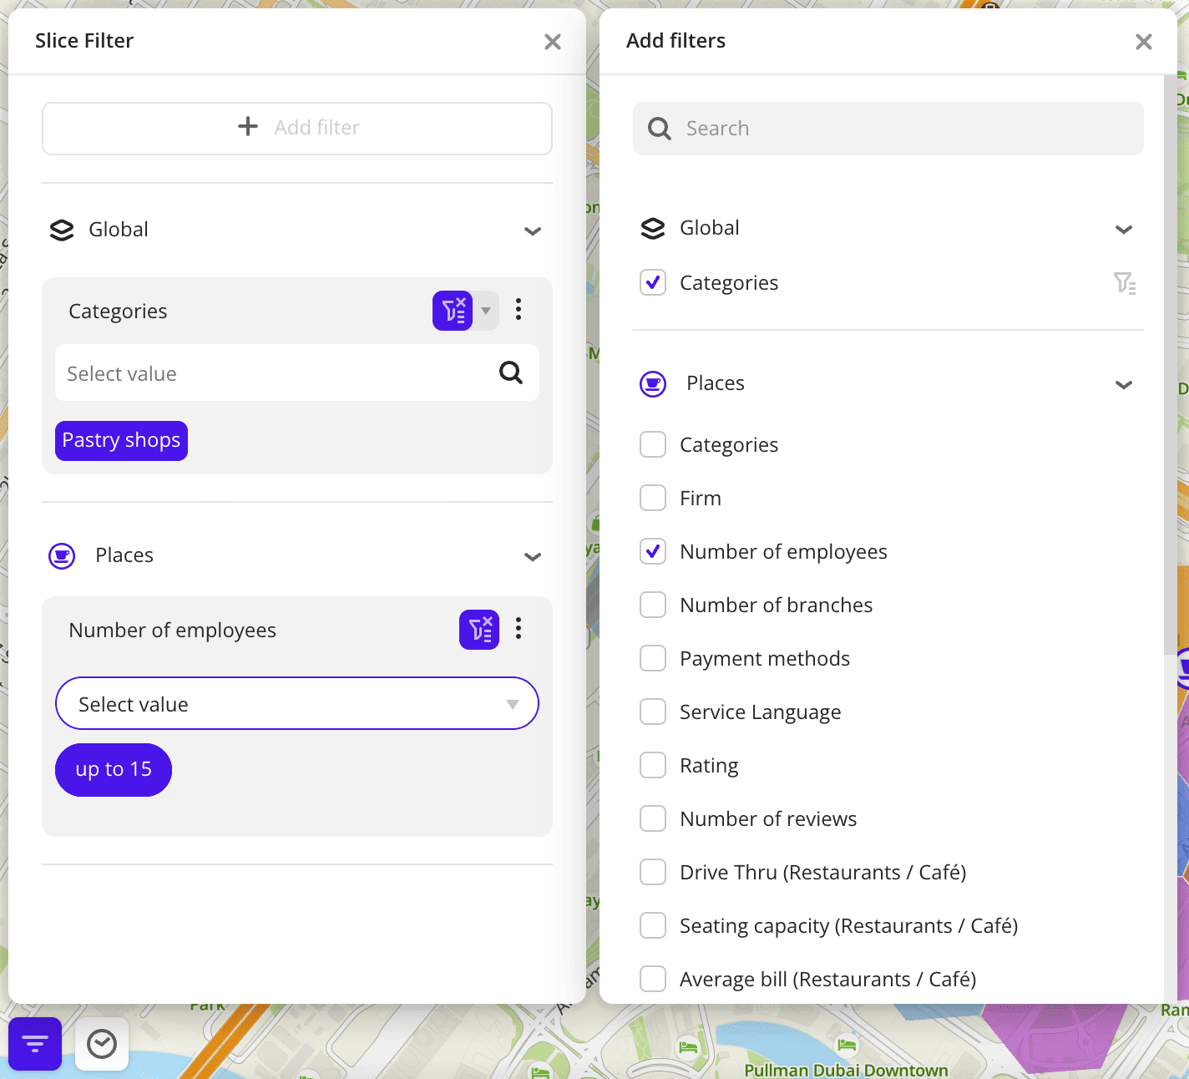Click the magnifier icon in Categories value field

pos(511,372)
